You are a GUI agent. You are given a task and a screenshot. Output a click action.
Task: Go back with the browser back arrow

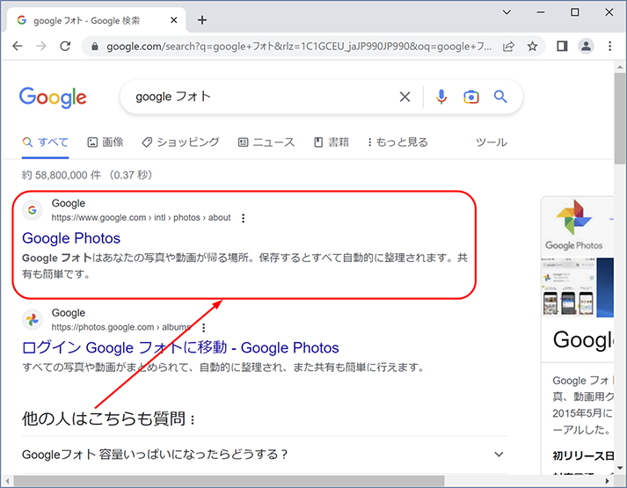tap(18, 47)
